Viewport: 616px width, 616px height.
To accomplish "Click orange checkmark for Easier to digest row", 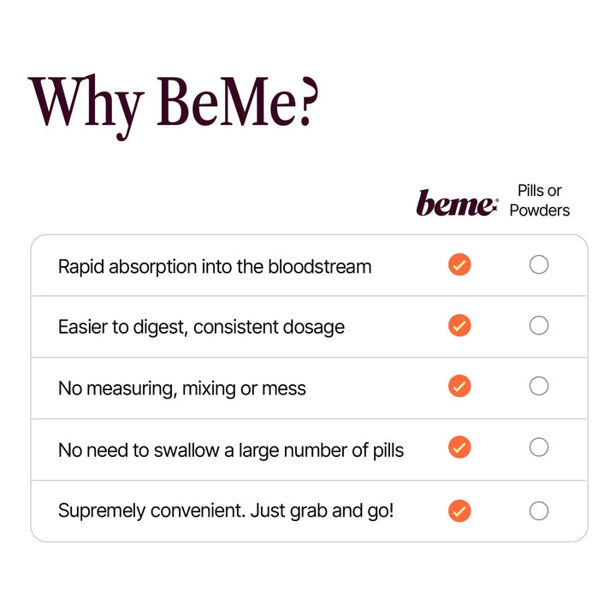I will 459,326.
